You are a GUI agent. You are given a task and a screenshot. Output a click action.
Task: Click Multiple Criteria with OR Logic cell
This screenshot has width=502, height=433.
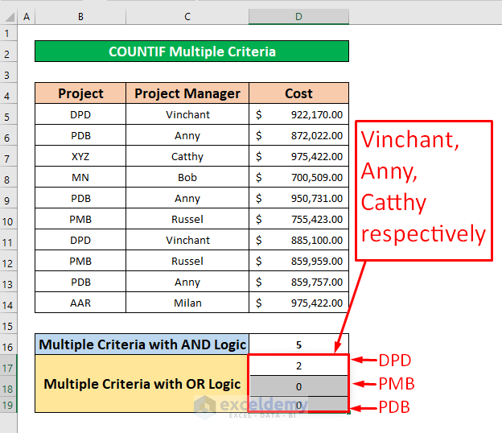(x=142, y=384)
